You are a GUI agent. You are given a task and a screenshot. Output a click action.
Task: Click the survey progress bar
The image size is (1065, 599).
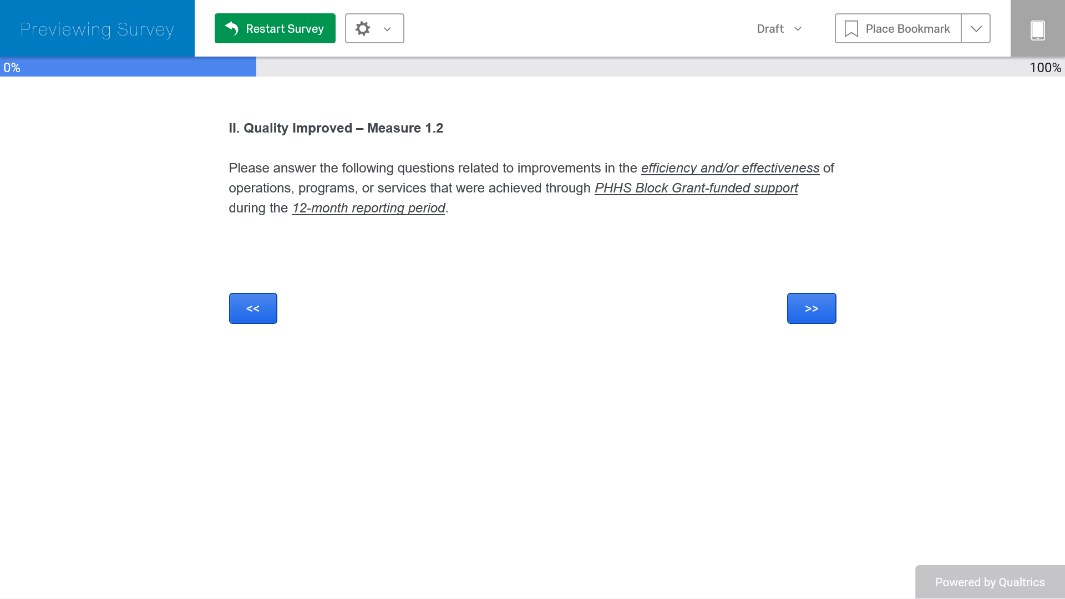tap(532, 68)
